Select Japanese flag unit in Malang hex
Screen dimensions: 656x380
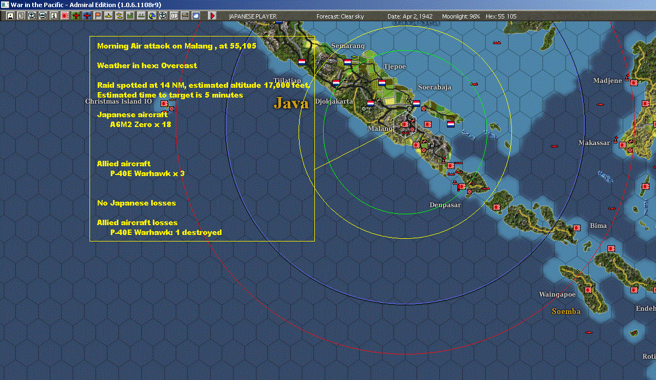tap(405, 124)
